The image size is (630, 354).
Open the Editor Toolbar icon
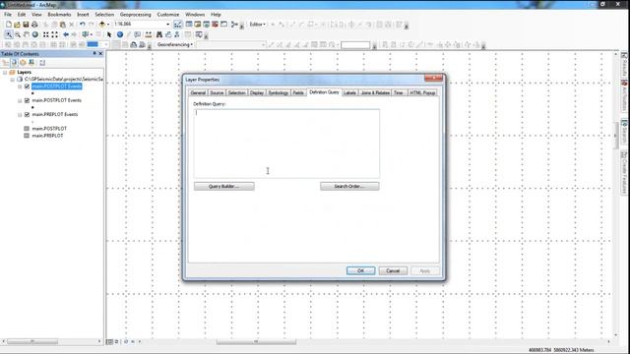(x=177, y=25)
